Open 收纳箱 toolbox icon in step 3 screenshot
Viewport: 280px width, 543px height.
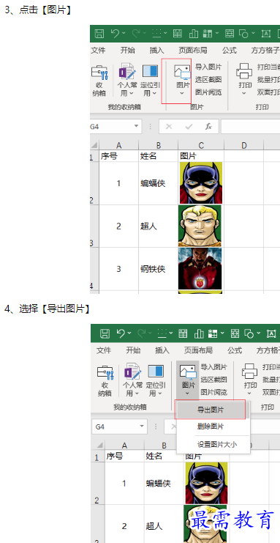point(99,73)
